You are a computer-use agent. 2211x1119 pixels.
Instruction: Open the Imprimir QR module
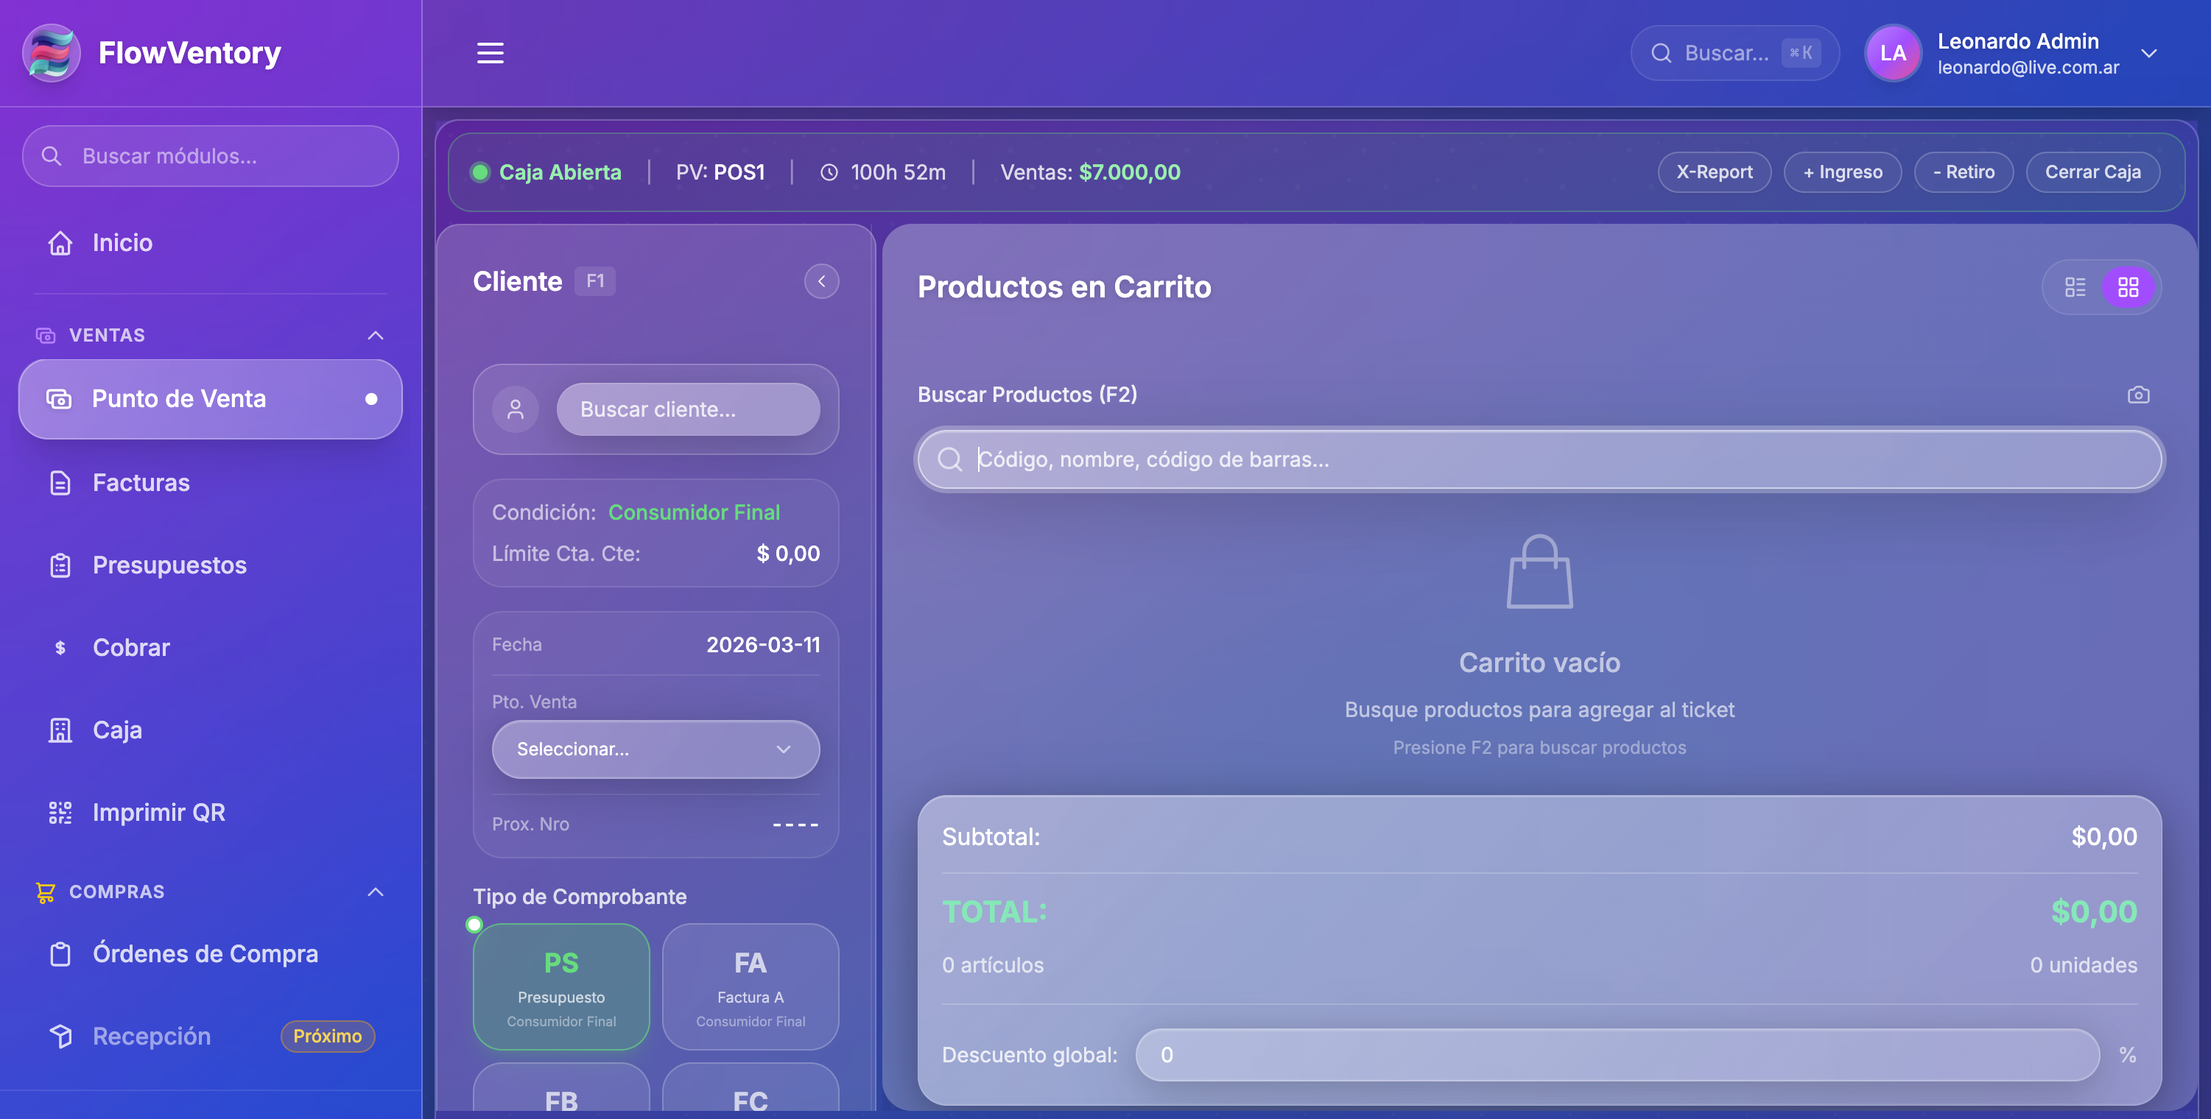[x=159, y=812]
